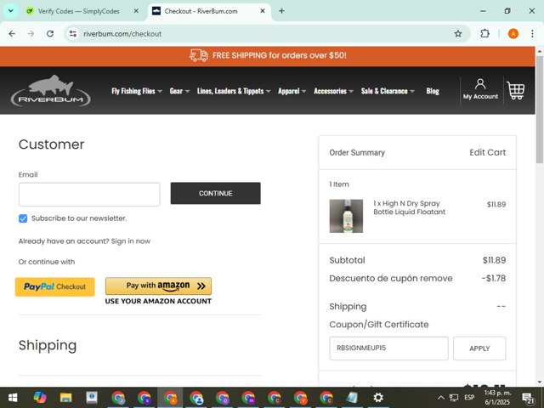Screen dimensions: 544x408
Task: Apply the coupon code
Action: pos(479,348)
